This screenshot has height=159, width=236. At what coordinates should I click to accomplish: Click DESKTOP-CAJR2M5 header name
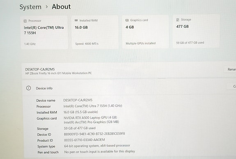pyautogui.click(x=40, y=69)
